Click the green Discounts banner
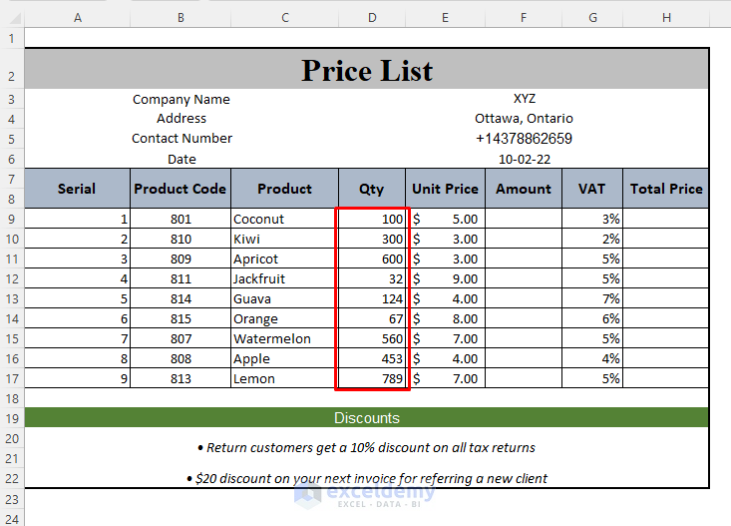 pos(366,418)
